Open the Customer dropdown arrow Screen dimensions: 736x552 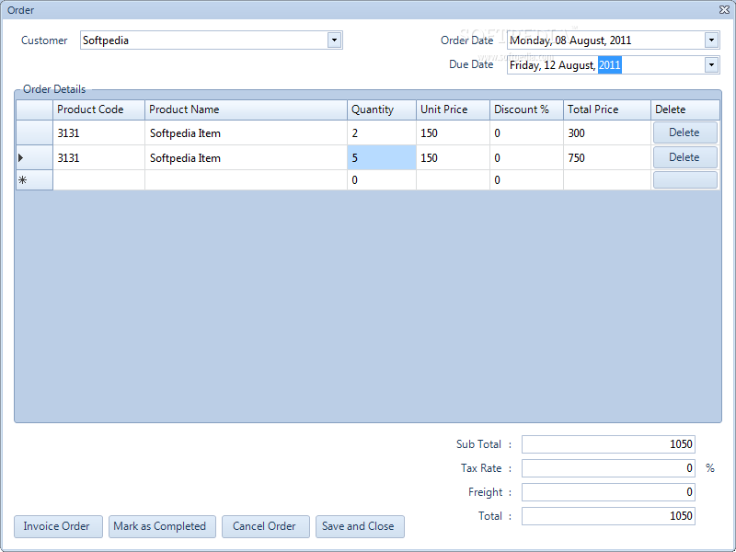click(334, 40)
